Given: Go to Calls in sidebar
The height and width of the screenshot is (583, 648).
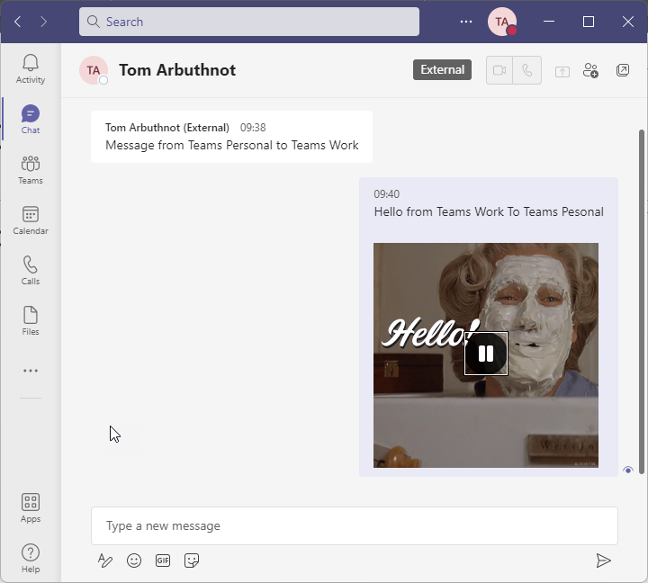Looking at the screenshot, I should pos(31,270).
